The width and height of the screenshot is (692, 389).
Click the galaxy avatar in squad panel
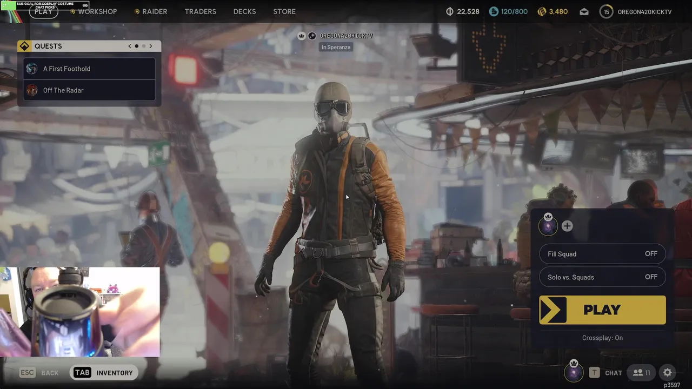[548, 226]
